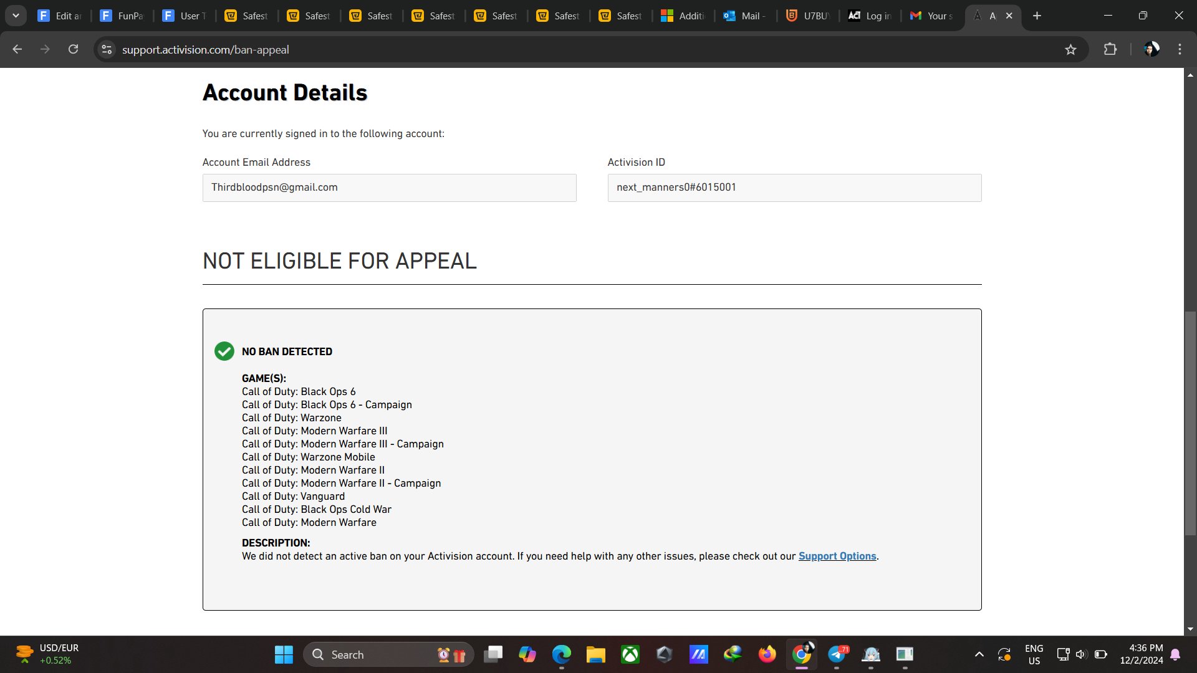The width and height of the screenshot is (1197, 673).
Task: Select 'Call of Duty: Vanguard' line
Action: [293, 496]
